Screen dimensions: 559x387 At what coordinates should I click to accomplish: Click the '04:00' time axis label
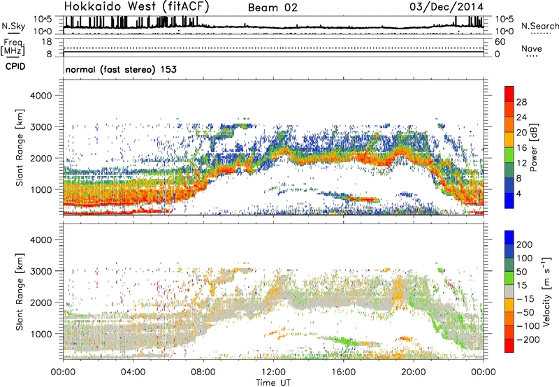click(x=133, y=372)
